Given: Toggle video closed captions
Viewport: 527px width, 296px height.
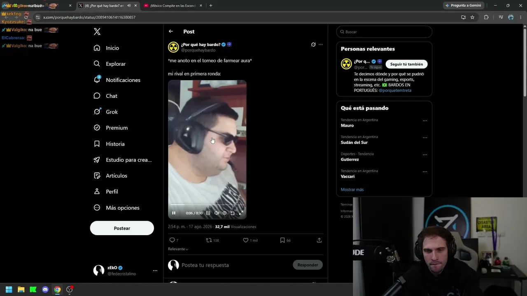Looking at the screenshot, I should (x=208, y=213).
